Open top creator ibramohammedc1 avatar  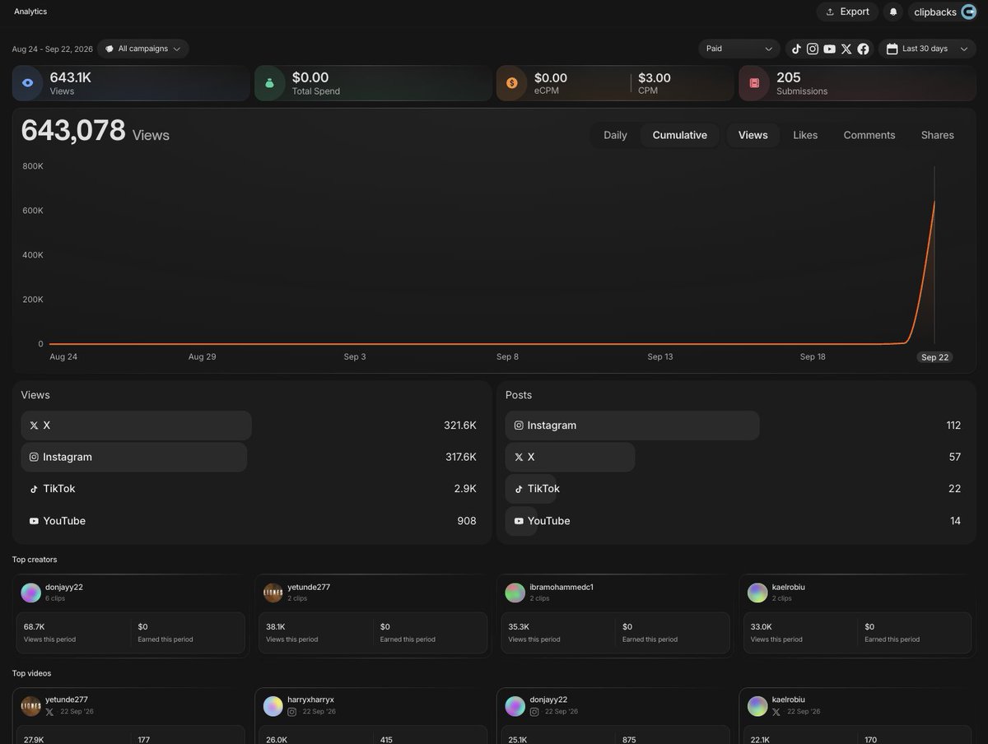tap(515, 593)
